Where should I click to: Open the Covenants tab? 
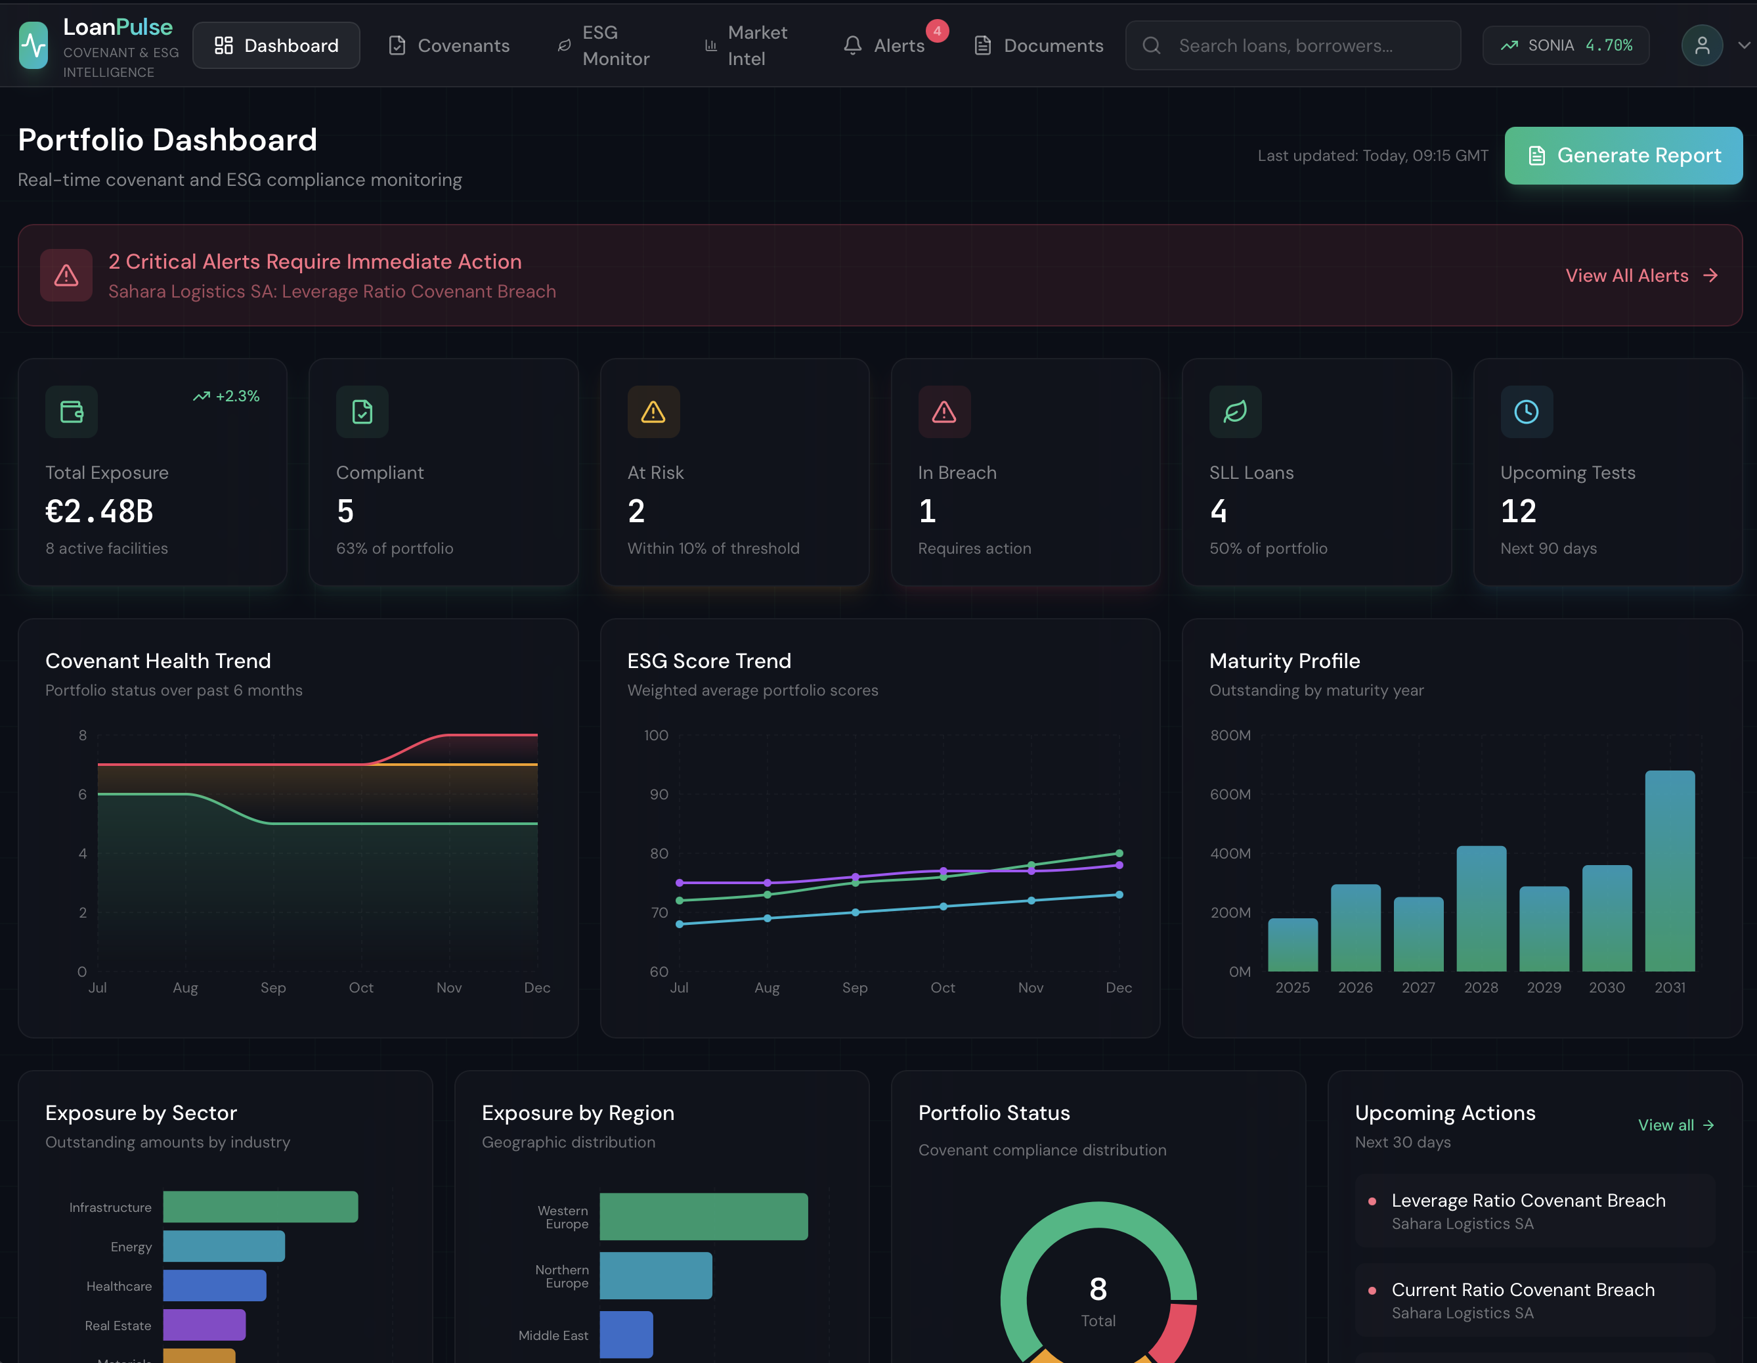pyautogui.click(x=449, y=46)
